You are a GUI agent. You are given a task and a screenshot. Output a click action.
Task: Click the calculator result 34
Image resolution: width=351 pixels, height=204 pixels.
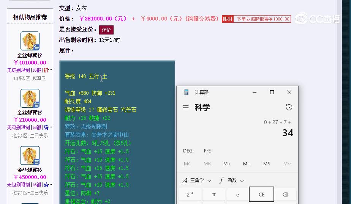[x=288, y=133]
